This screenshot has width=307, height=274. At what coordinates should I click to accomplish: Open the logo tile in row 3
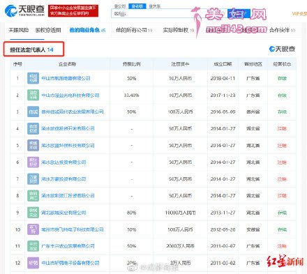click(x=33, y=112)
